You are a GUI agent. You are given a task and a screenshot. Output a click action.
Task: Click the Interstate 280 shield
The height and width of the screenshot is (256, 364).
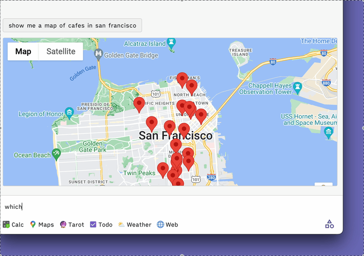[211, 177]
